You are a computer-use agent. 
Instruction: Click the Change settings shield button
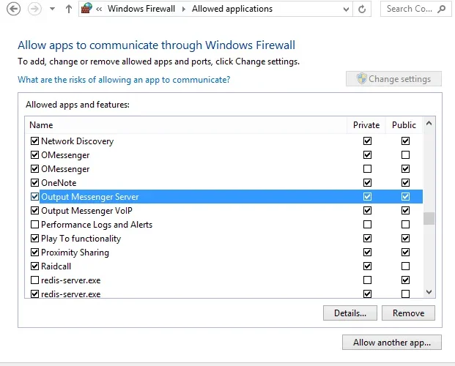[393, 78]
